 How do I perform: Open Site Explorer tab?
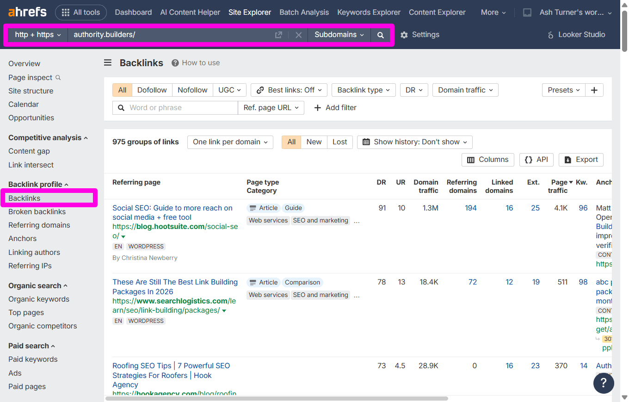tap(250, 12)
